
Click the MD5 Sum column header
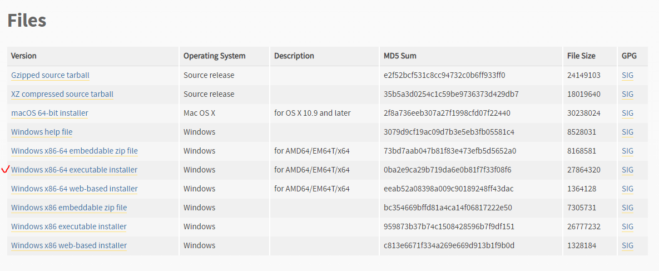[x=400, y=56]
